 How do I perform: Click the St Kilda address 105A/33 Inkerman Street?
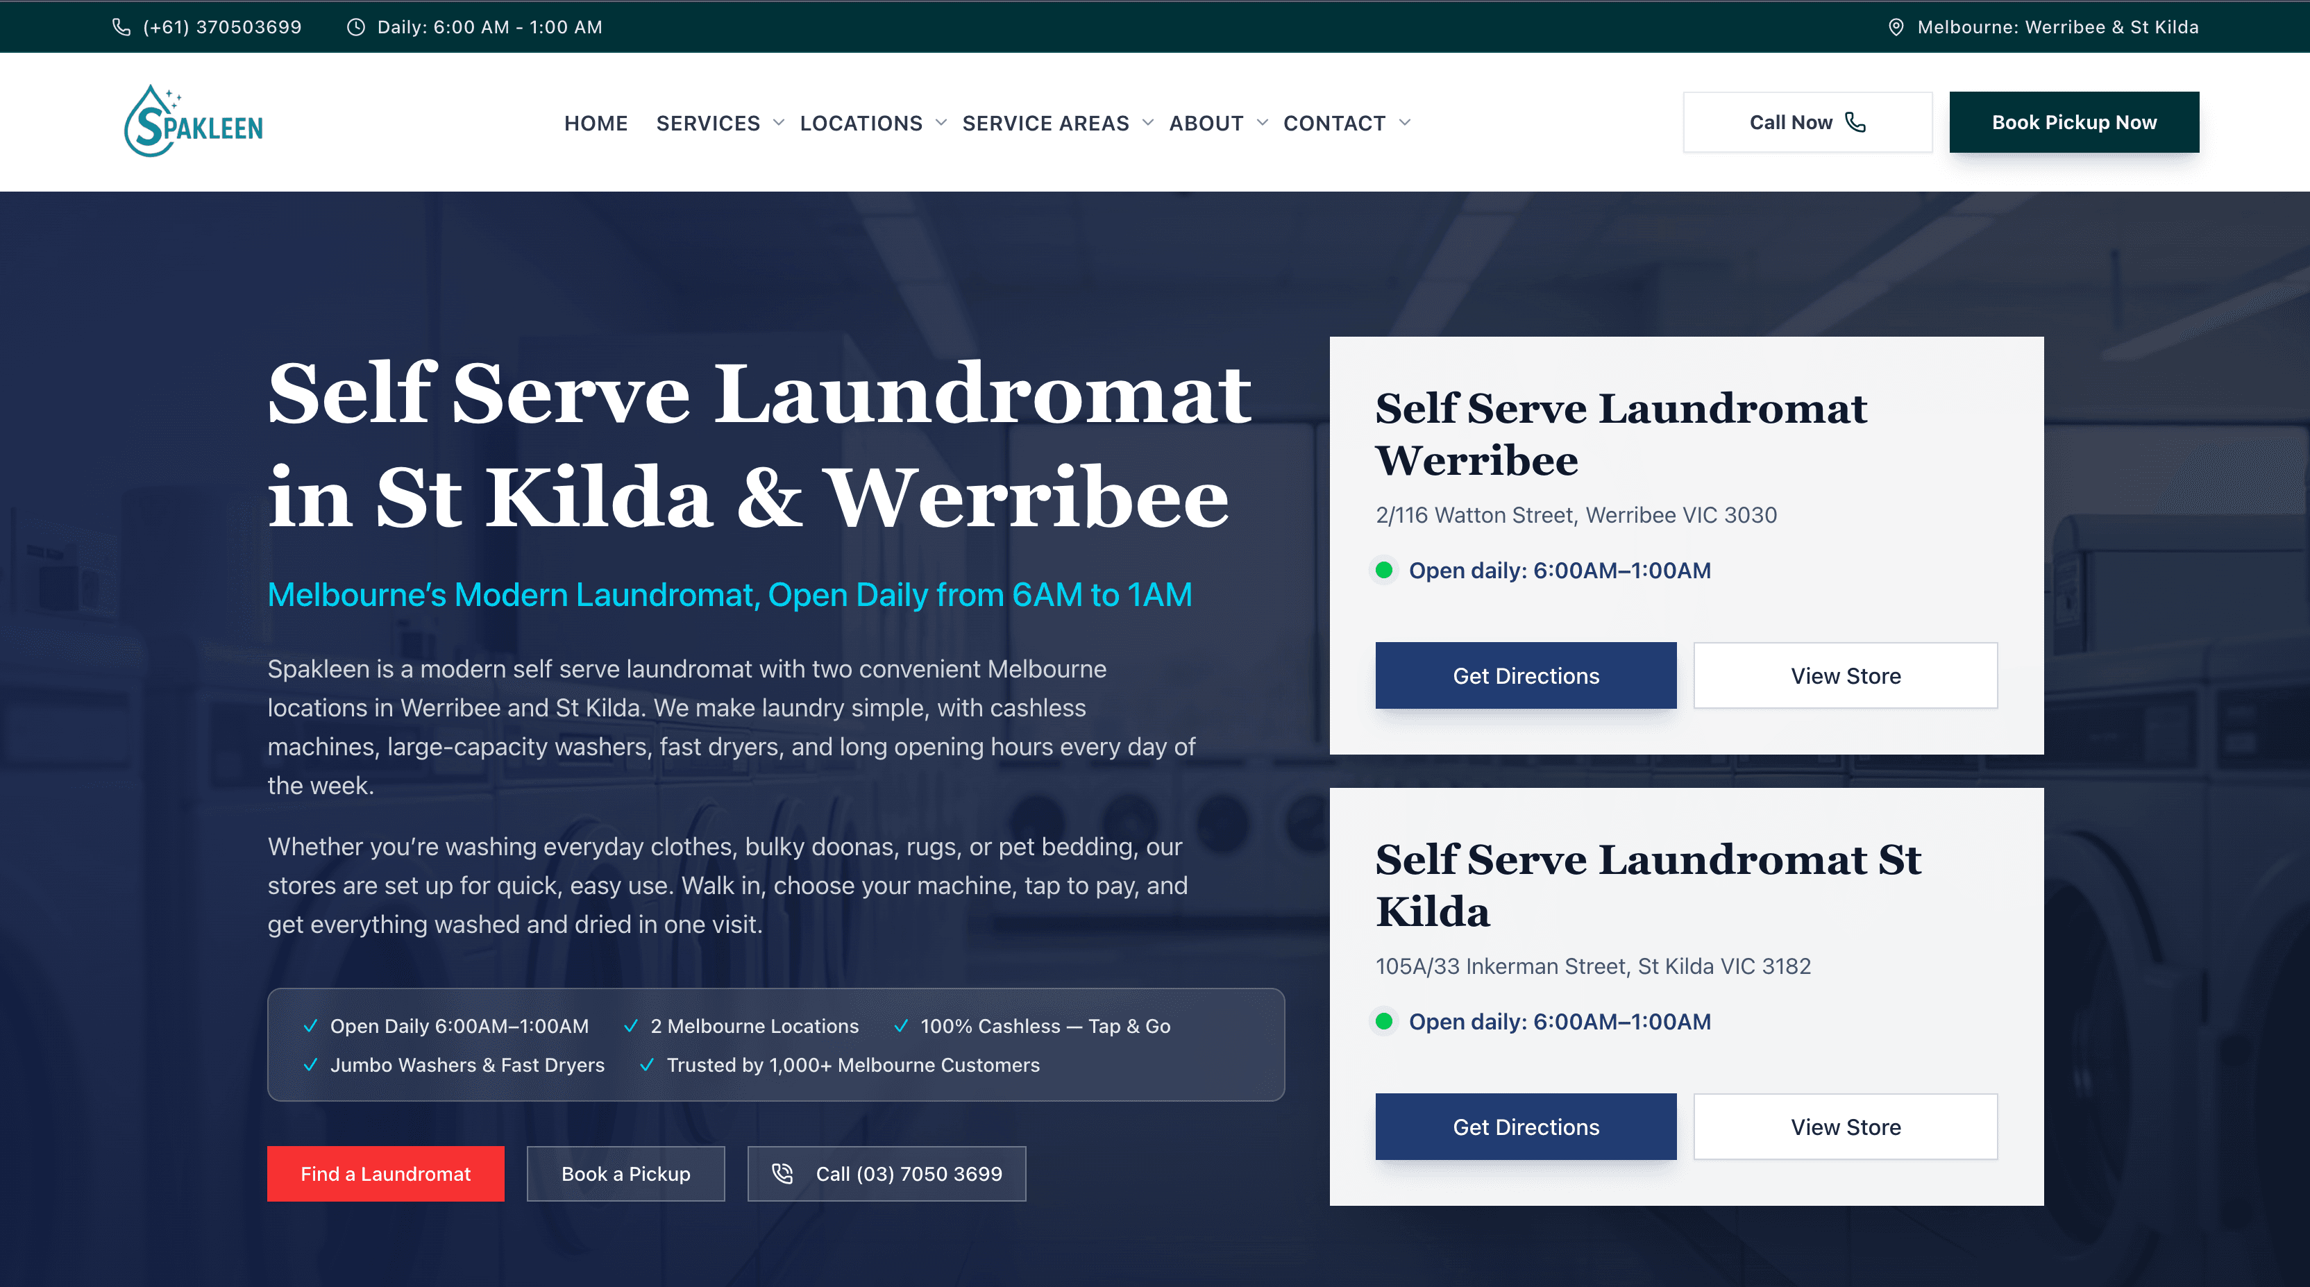click(1592, 966)
